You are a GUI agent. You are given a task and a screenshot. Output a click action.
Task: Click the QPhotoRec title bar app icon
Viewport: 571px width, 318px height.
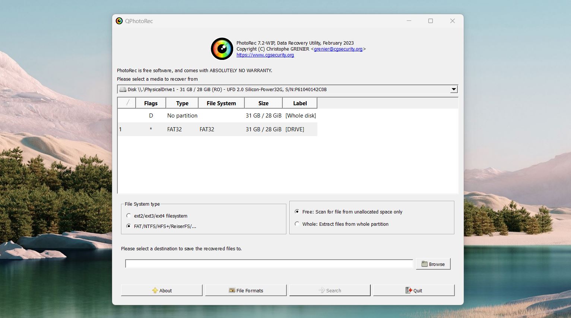pyautogui.click(x=119, y=21)
